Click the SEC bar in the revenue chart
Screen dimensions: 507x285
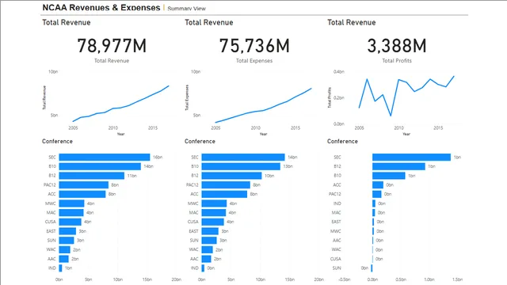(x=105, y=157)
